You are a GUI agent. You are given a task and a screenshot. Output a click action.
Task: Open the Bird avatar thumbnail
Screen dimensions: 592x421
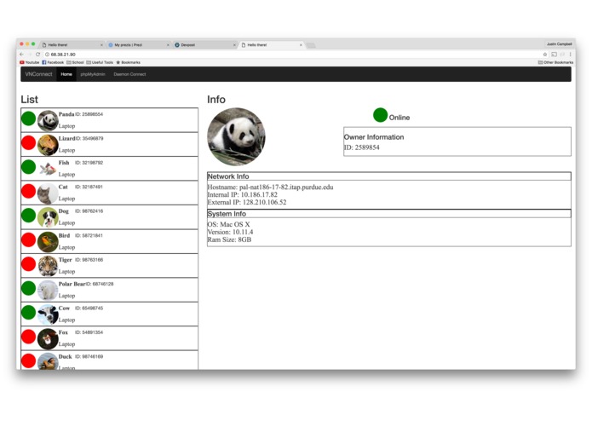point(48,242)
